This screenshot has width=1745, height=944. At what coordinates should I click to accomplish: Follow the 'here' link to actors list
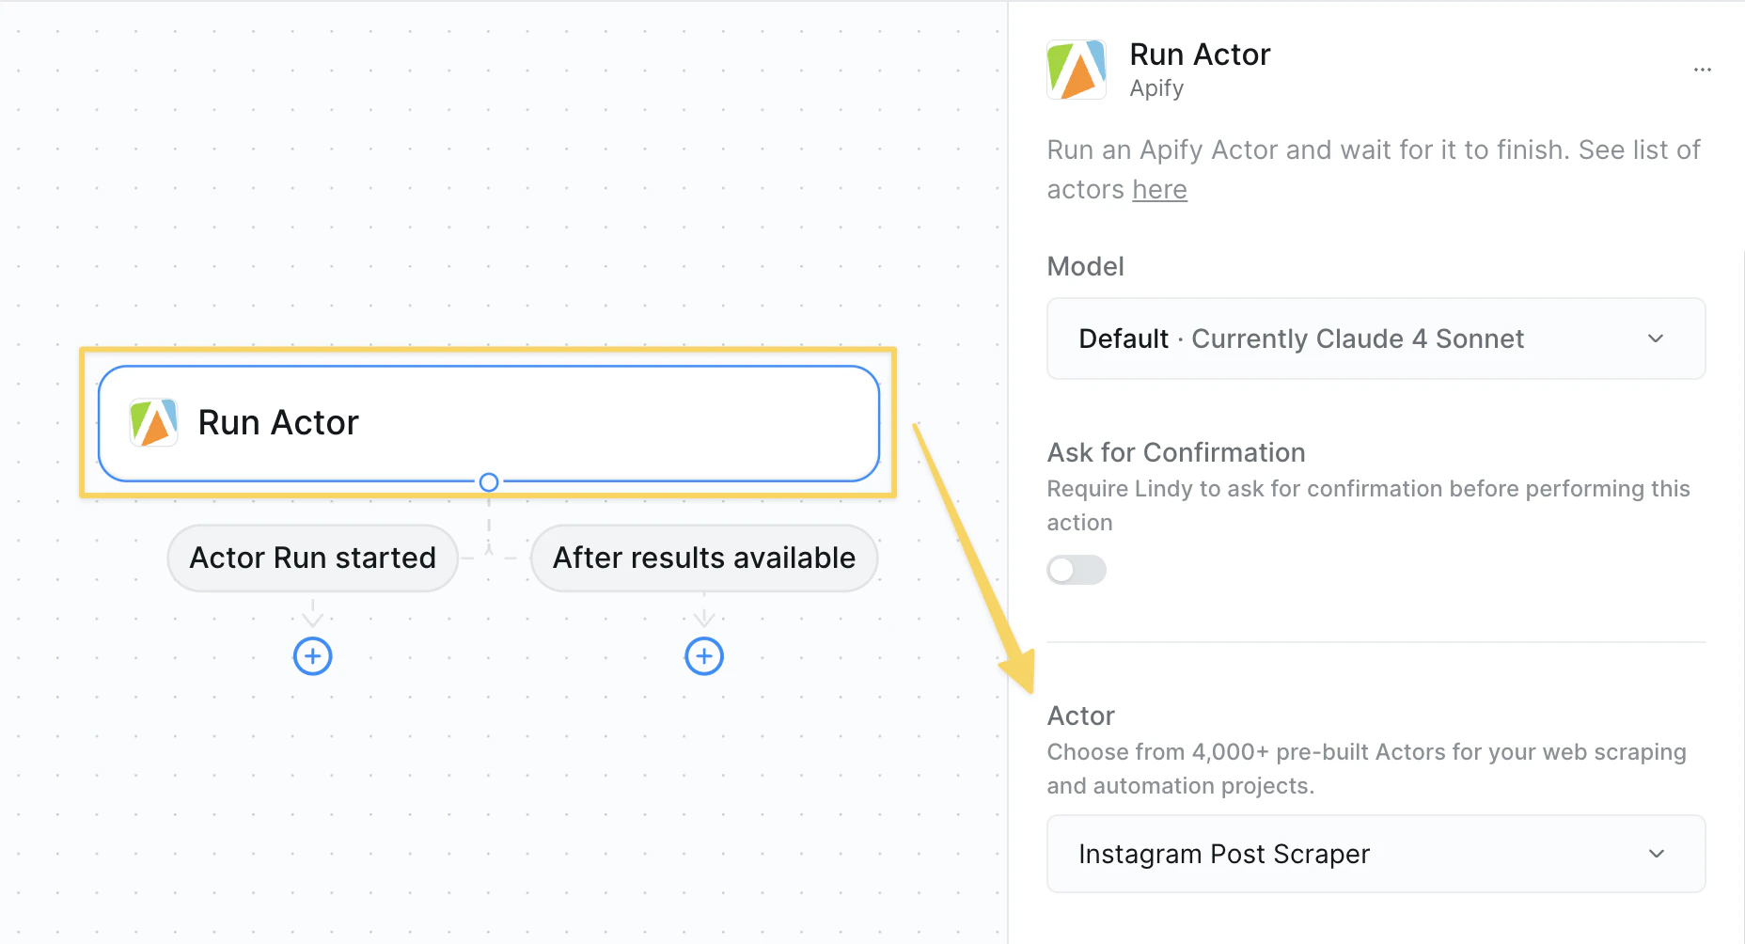1159,190
